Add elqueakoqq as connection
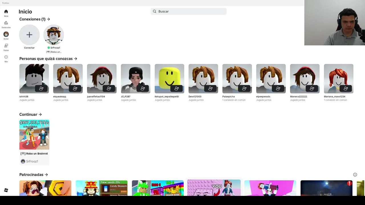The height and width of the screenshot is (205, 365). pos(75,89)
